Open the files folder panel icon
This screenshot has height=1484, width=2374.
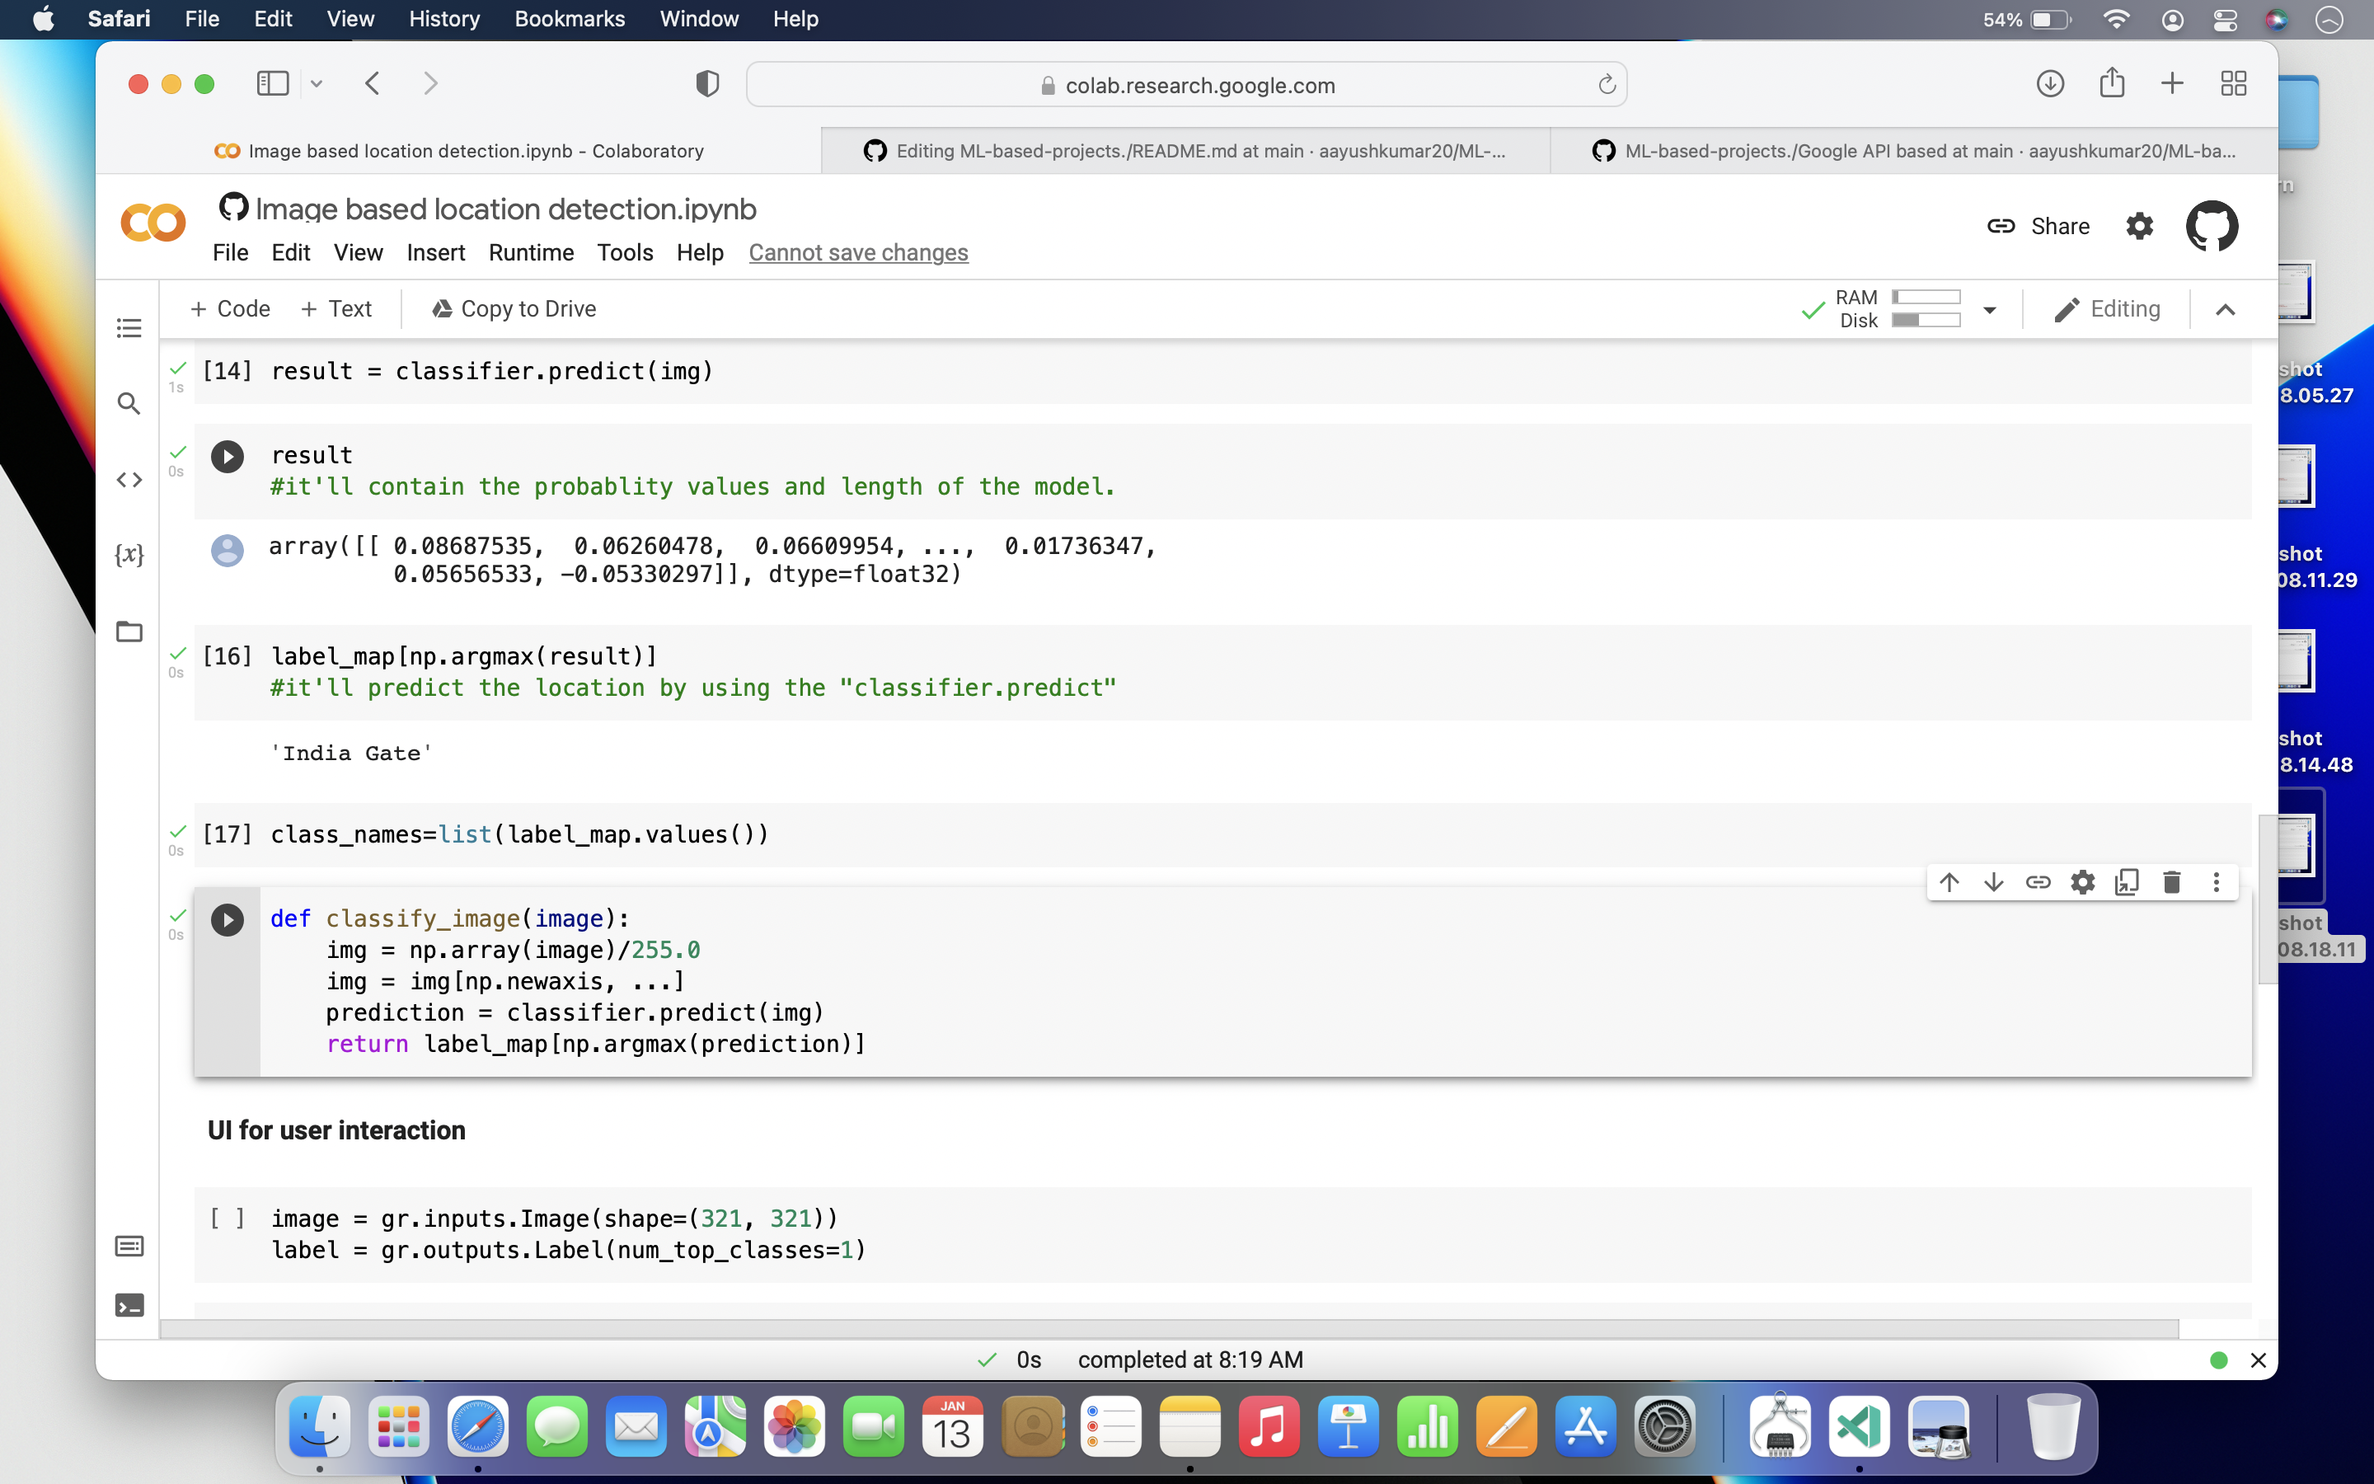click(129, 631)
